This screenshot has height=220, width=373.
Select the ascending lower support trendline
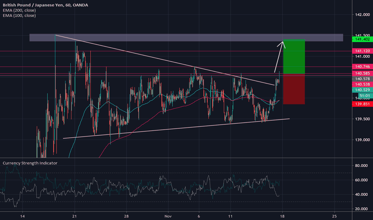coord(176,128)
